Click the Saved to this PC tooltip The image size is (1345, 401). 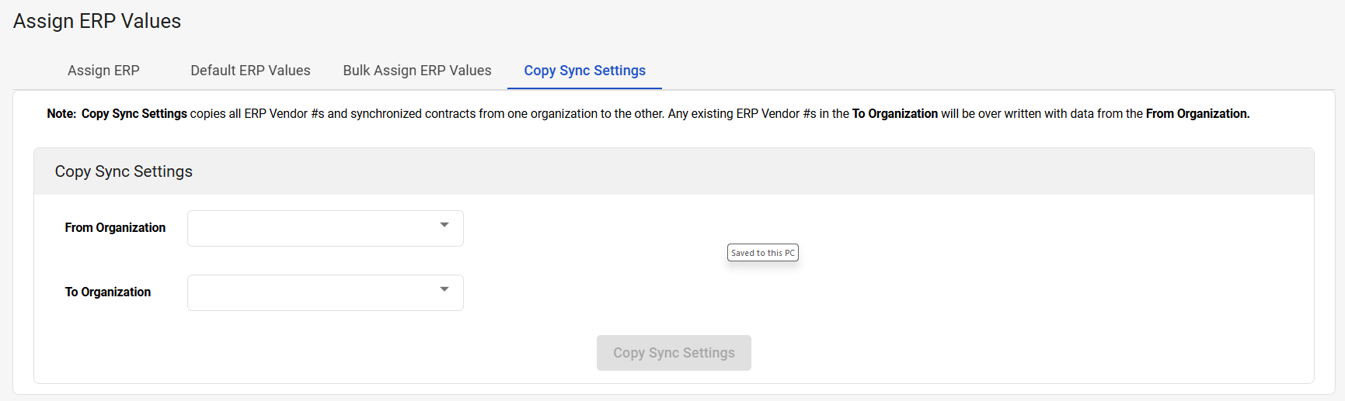[763, 253]
